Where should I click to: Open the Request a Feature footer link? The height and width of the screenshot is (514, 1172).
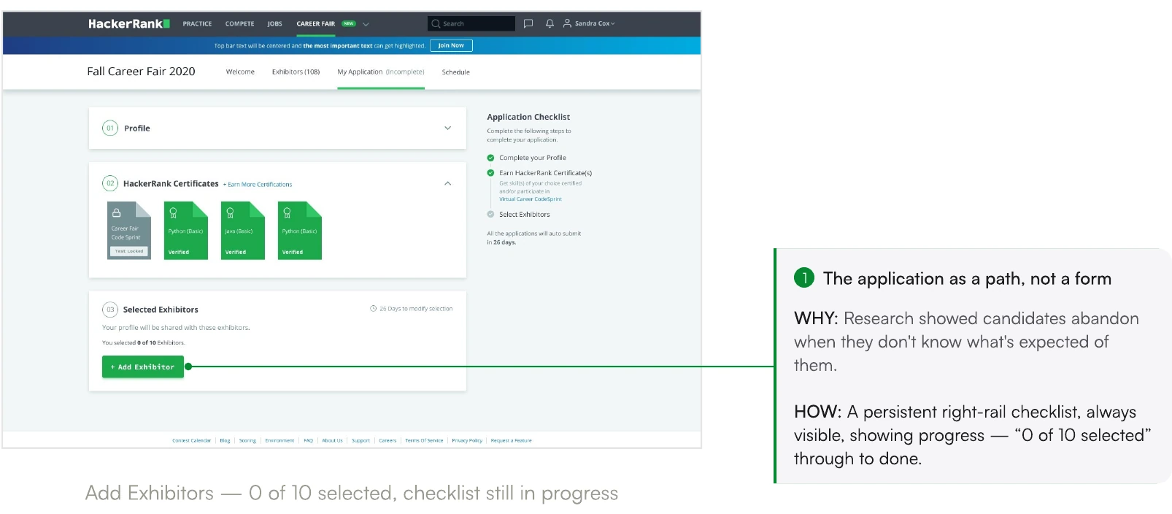point(511,440)
